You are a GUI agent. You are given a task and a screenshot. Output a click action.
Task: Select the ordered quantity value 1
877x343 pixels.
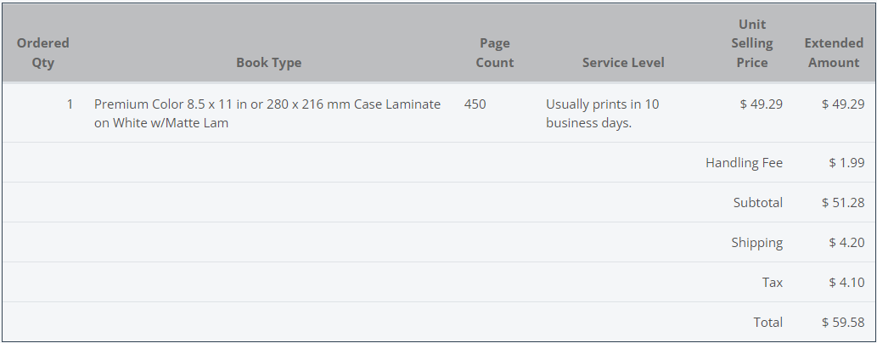point(70,104)
